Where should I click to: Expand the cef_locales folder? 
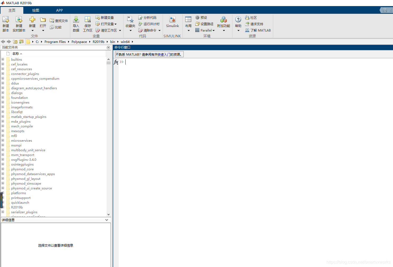pyautogui.click(x=3, y=64)
